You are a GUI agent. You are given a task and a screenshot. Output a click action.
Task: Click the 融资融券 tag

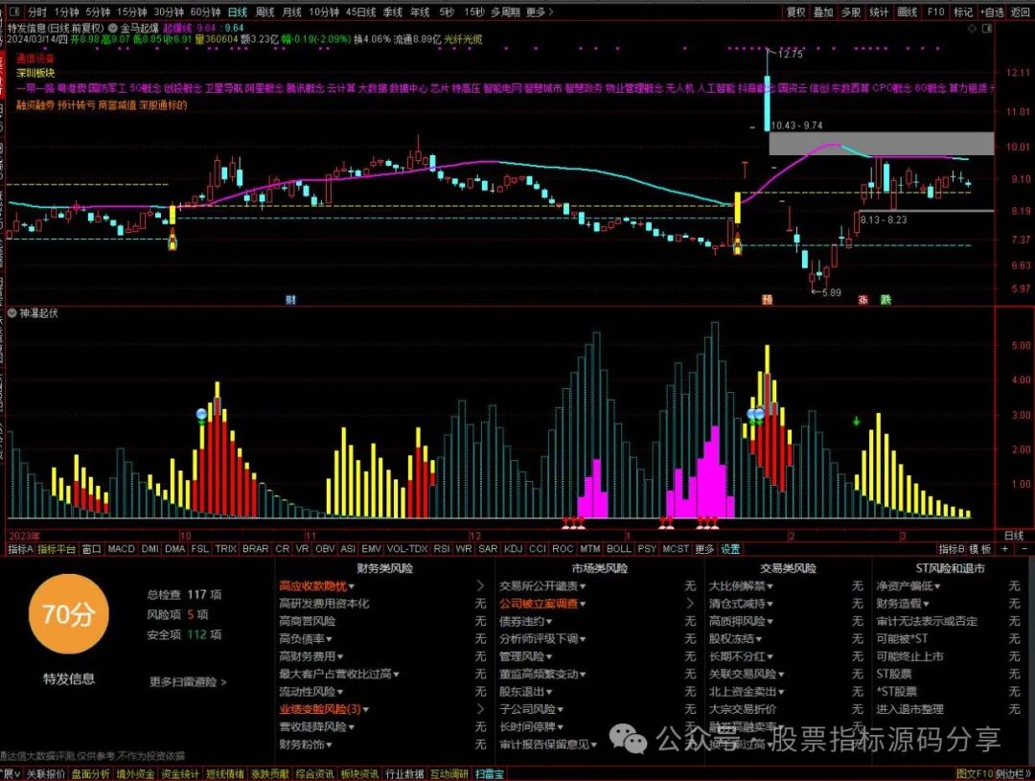(35, 105)
